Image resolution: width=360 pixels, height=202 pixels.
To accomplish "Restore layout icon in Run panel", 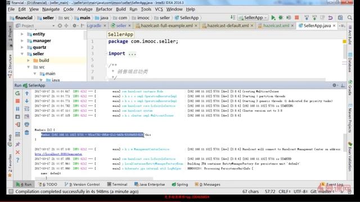I will (17, 134).
